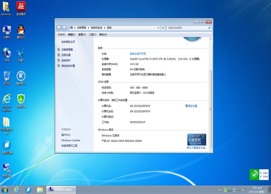The image size is (271, 194).
Task: Select the 回收站 recycle bin icon
Action: point(7,76)
